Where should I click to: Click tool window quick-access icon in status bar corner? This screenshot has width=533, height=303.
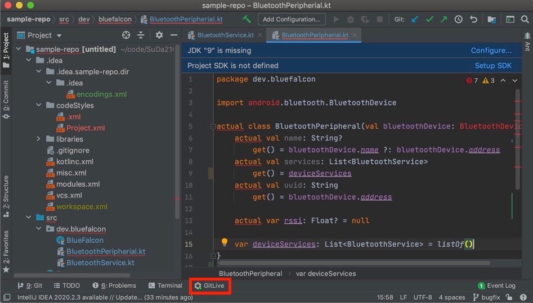click(x=6, y=297)
